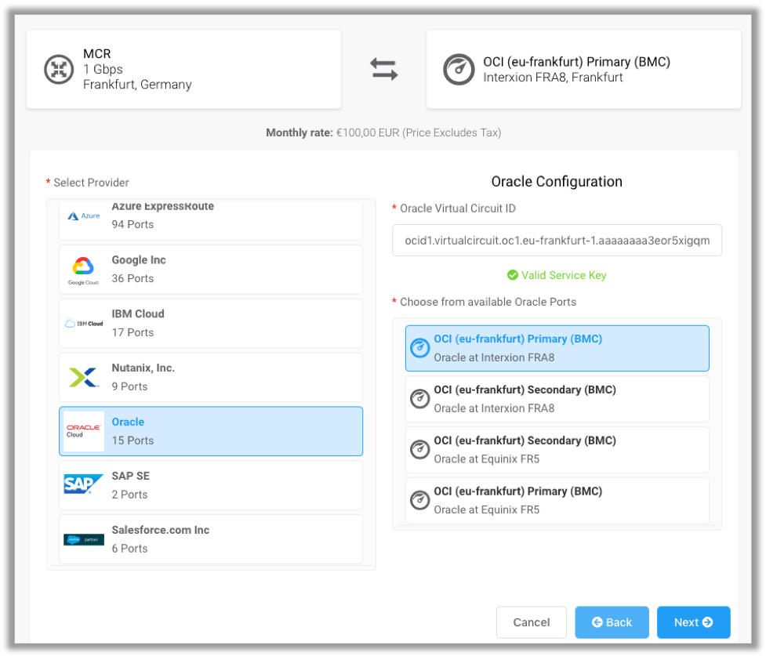Click the green Valid Service Key checkmark
The height and width of the screenshot is (656, 766).
click(x=513, y=275)
